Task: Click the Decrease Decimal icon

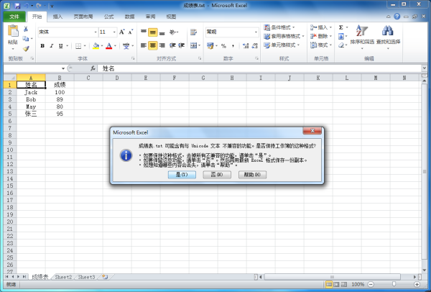Action: pos(255,46)
